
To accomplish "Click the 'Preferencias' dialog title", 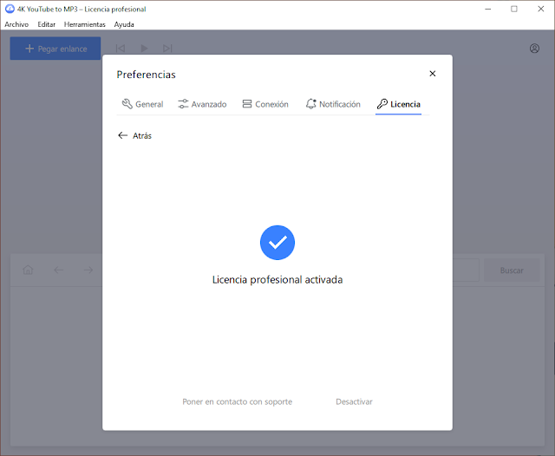I will pyautogui.click(x=146, y=75).
